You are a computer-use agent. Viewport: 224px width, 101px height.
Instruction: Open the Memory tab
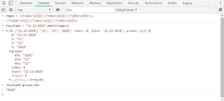click(x=95, y=3)
